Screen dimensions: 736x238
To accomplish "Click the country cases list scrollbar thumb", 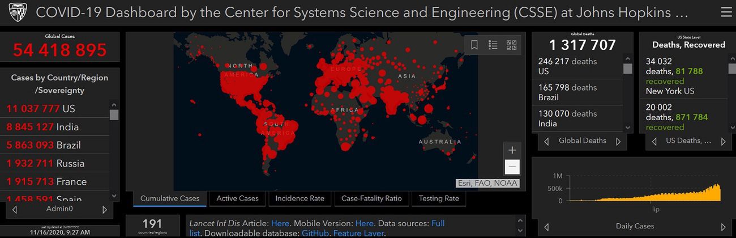I will point(114,115).
